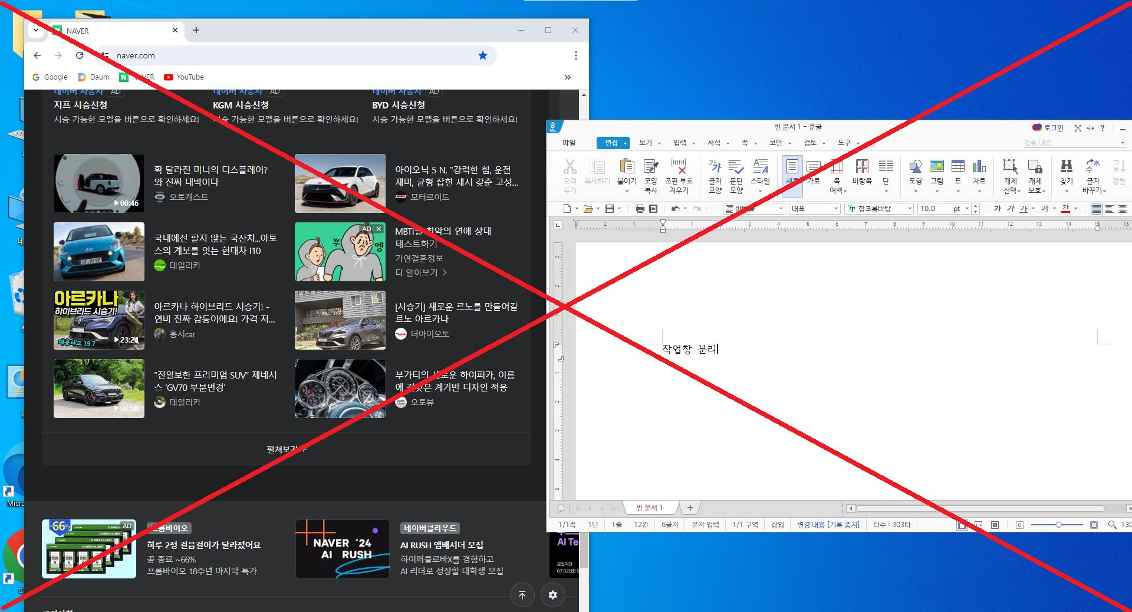Click the open folder icon in Hangul toolbar
This screenshot has width=1132, height=612.
588,209
